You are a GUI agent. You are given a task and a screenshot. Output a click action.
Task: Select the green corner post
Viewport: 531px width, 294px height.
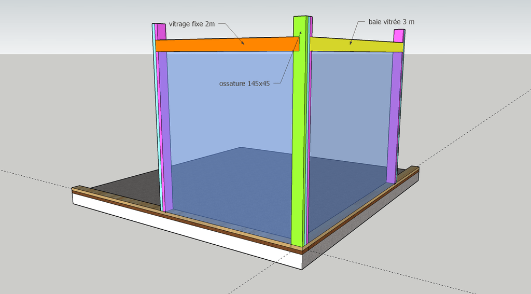tap(299, 132)
